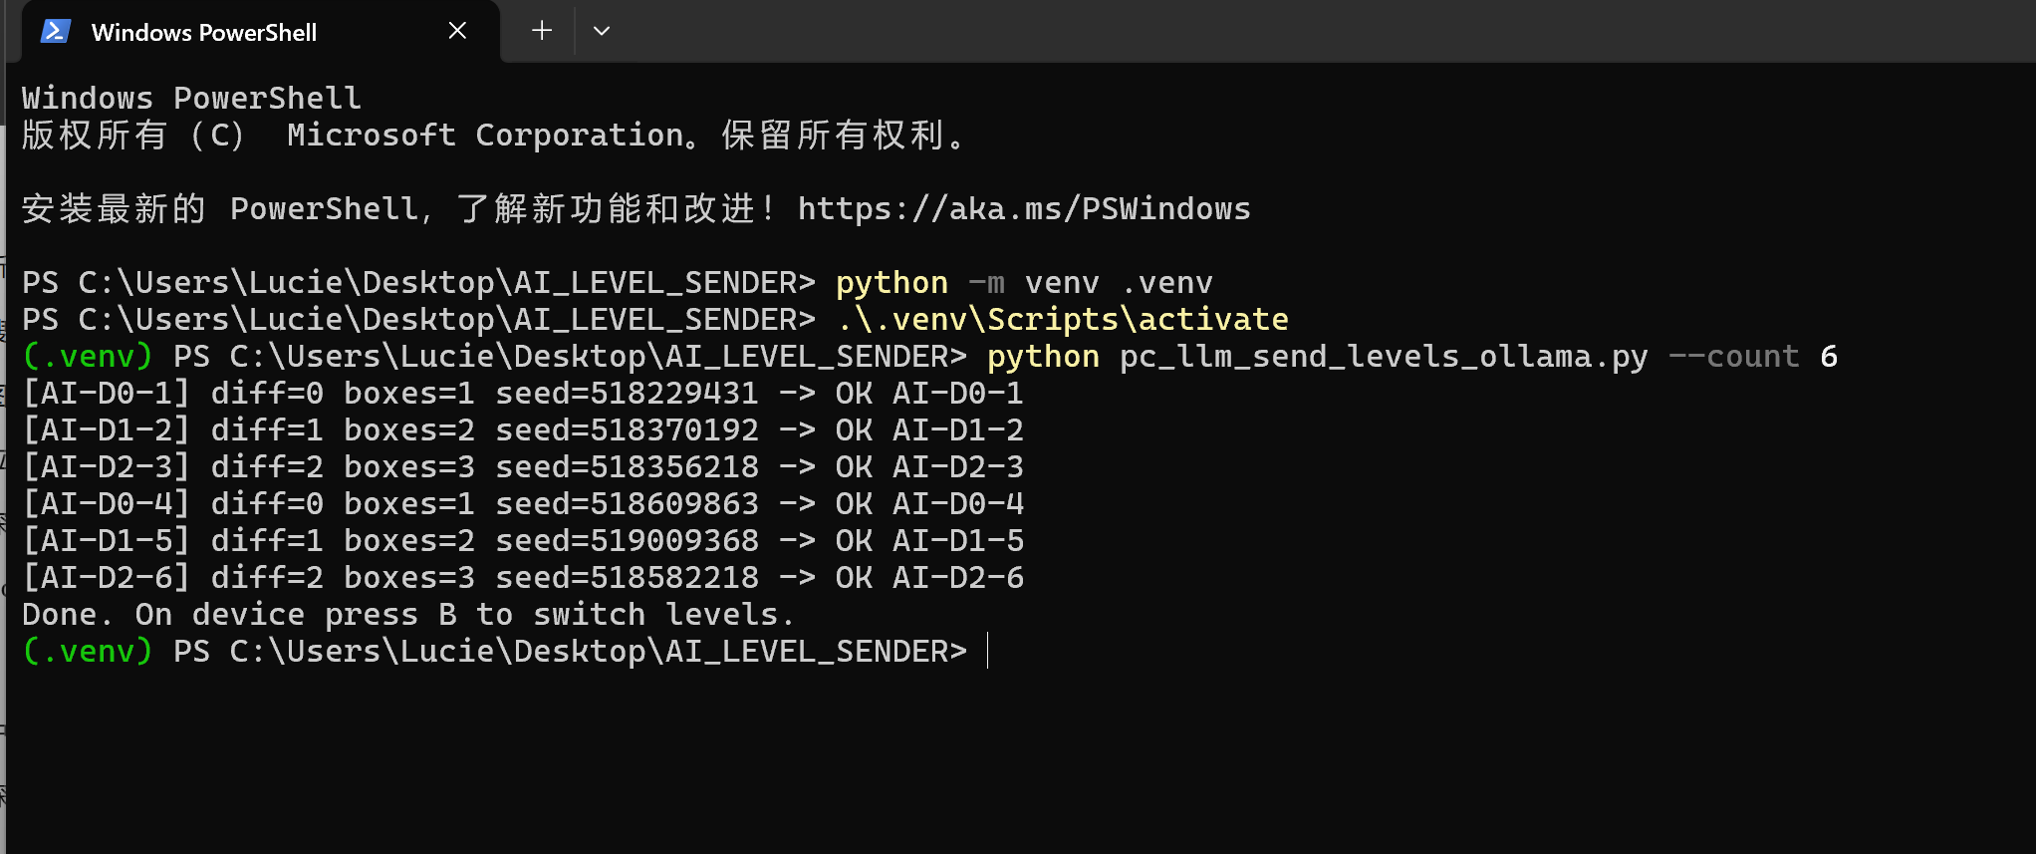Open a new terminal tab
Image resolution: width=2036 pixels, height=854 pixels.
tap(542, 31)
